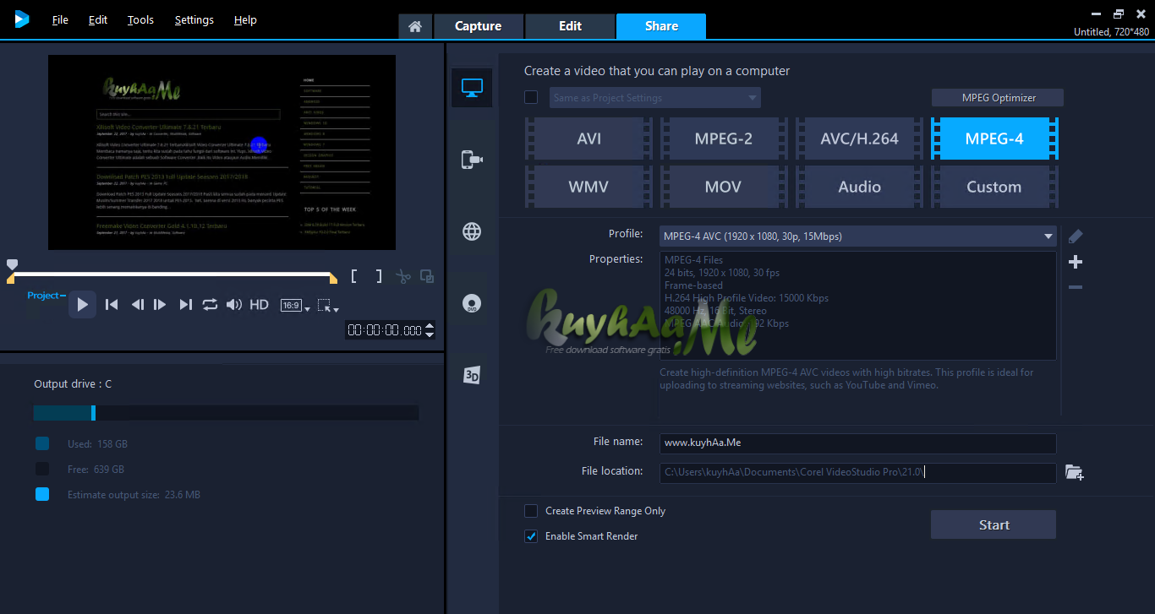Viewport: 1155px width, 614px height.
Task: Go to the Home workspace icon
Action: 414,26
